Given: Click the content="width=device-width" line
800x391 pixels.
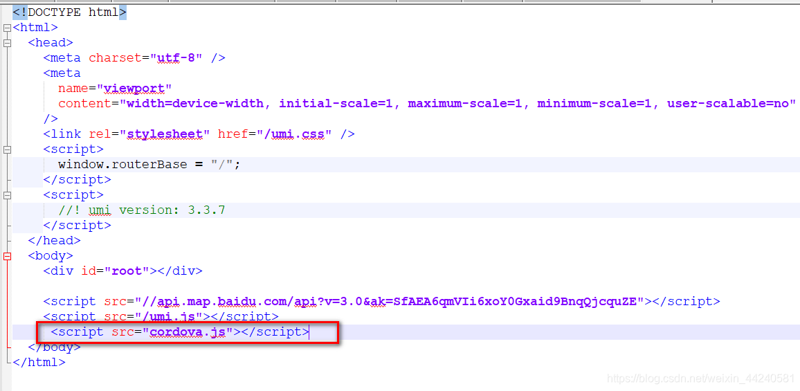Looking at the screenshot, I should pos(427,104).
